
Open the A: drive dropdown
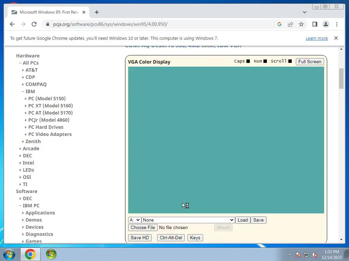point(135,220)
